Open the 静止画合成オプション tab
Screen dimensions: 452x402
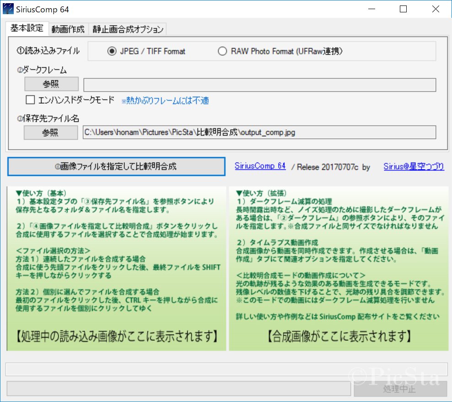[x=128, y=29]
